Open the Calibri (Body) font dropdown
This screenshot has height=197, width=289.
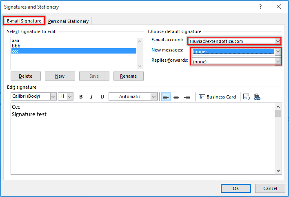[x=53, y=96]
